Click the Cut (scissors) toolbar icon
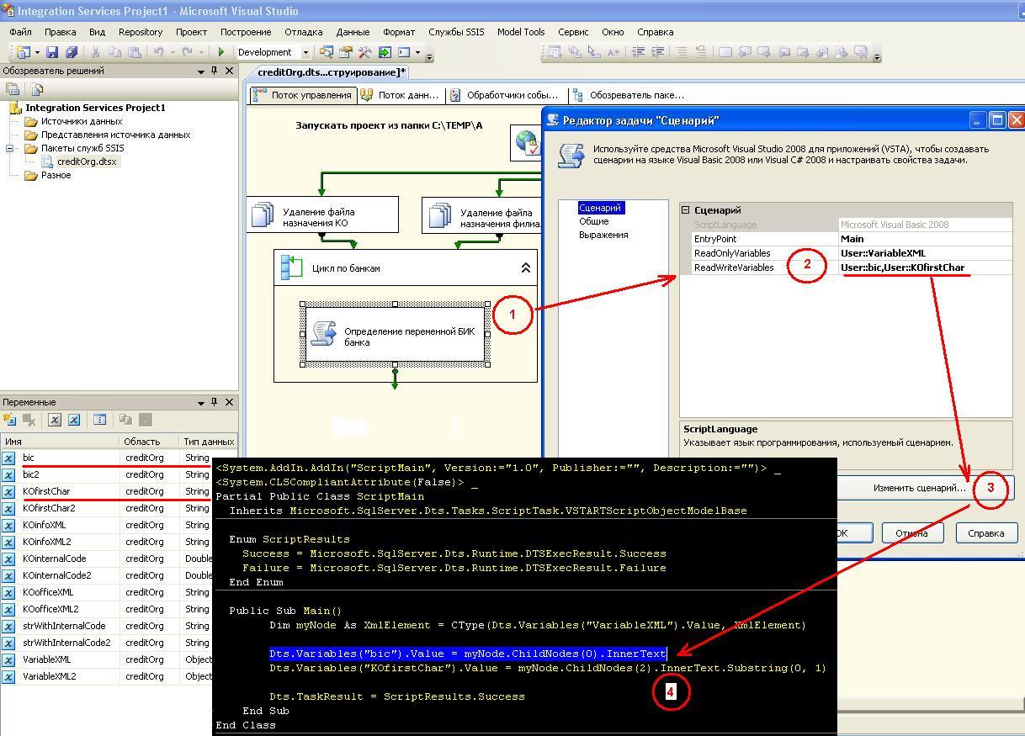 95,52
